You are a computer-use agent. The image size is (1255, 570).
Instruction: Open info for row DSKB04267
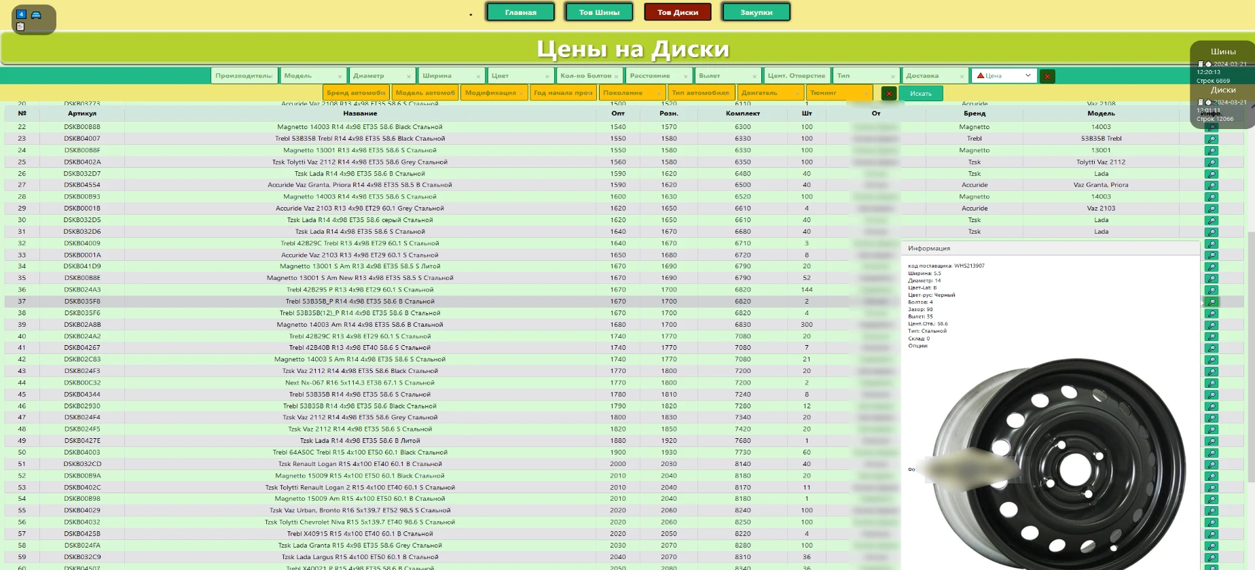pyautogui.click(x=1211, y=349)
